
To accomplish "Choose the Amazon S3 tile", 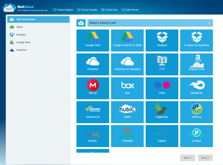I will pos(92,111).
